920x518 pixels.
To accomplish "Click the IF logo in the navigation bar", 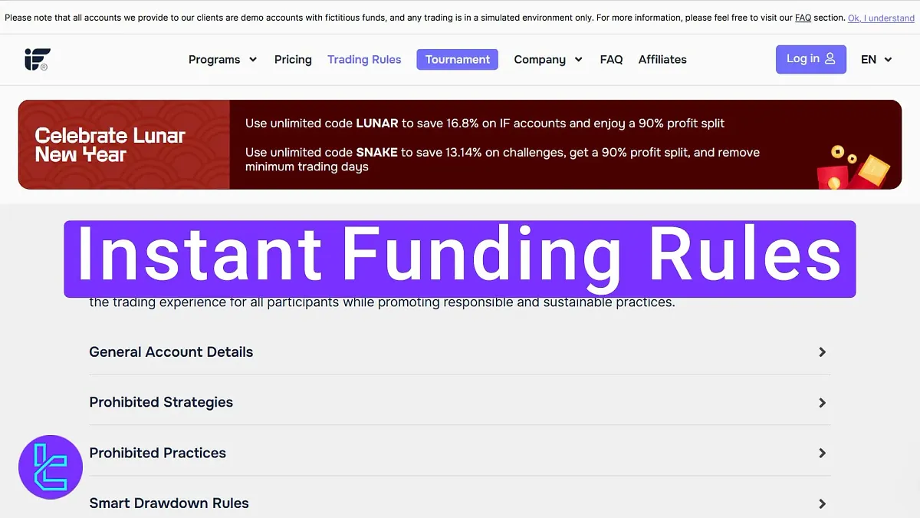I will (38, 59).
